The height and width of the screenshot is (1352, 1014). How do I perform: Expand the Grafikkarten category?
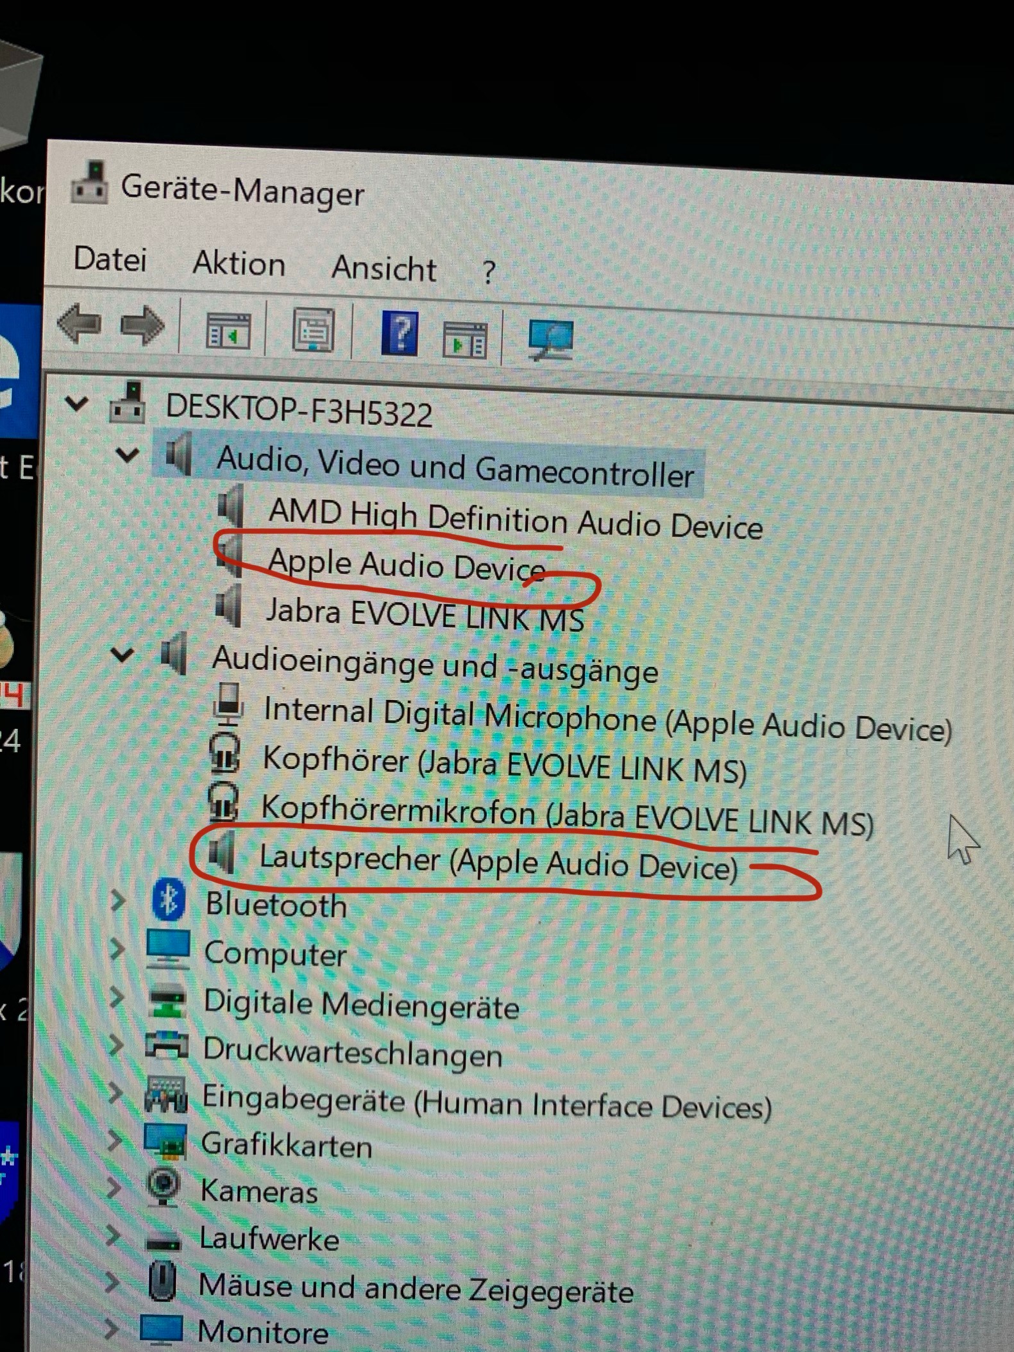point(114,1140)
